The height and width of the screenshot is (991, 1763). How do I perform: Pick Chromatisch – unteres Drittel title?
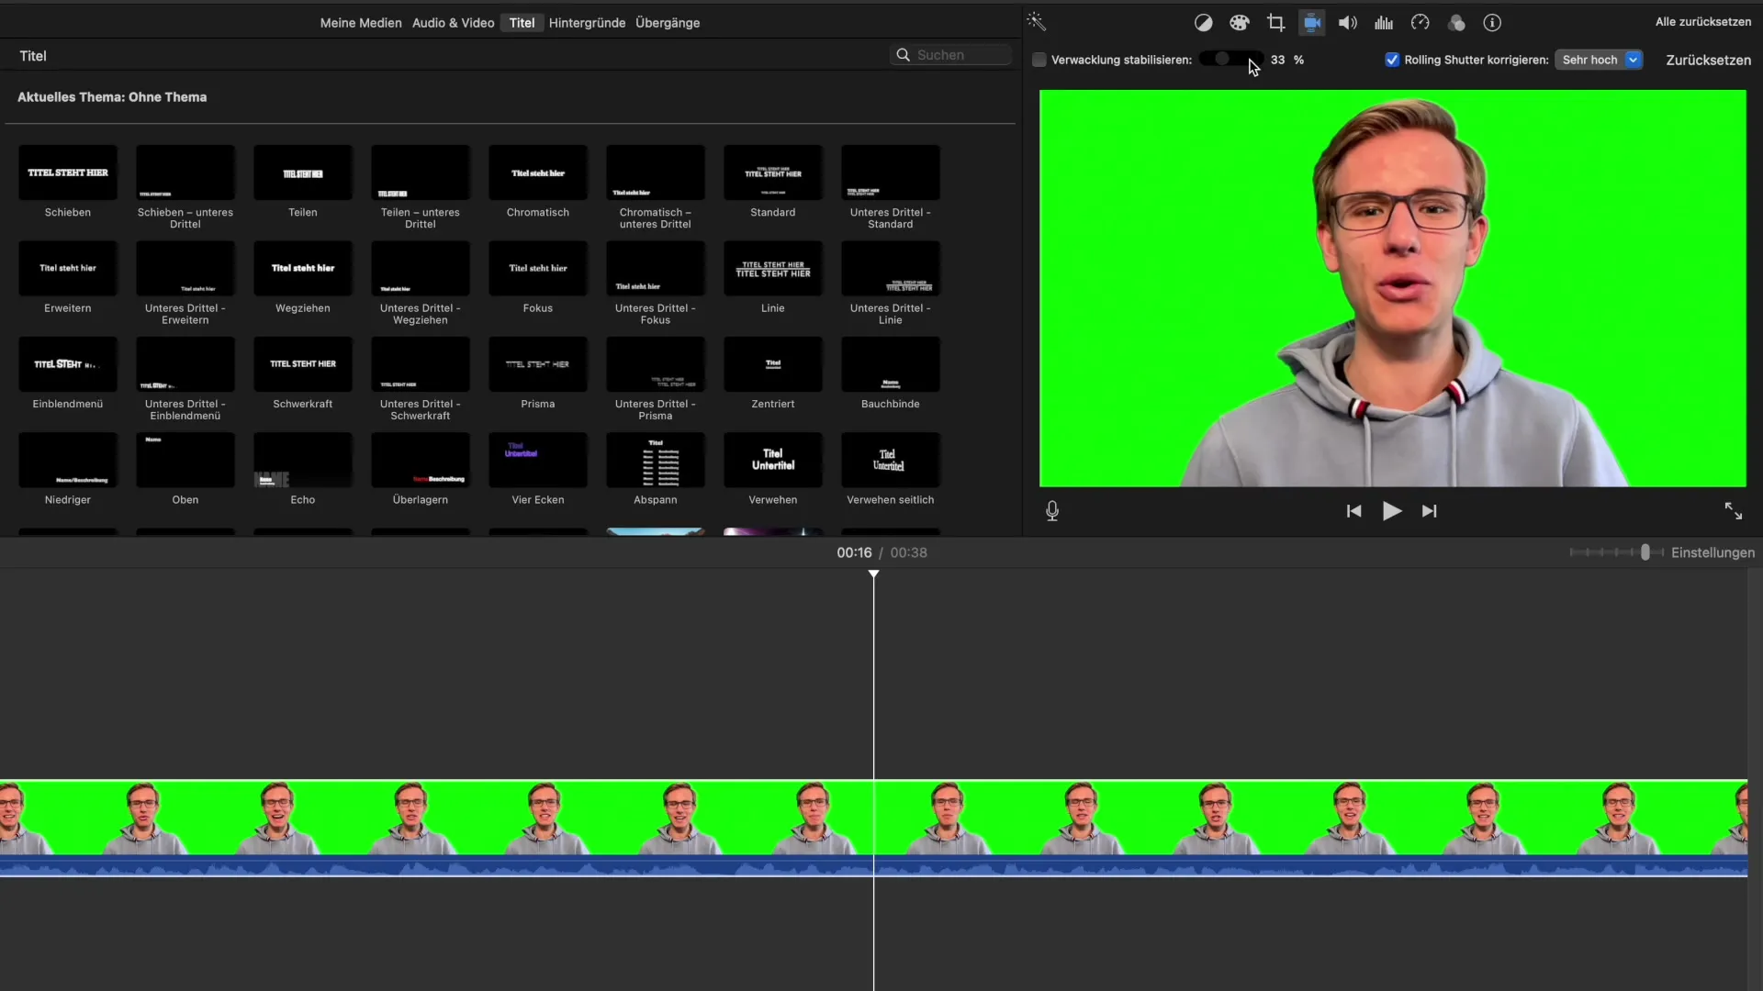click(x=656, y=173)
